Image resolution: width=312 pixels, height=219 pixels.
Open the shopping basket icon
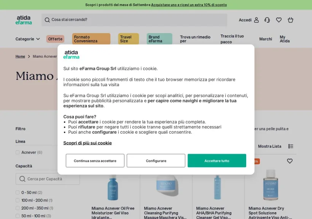(x=291, y=20)
